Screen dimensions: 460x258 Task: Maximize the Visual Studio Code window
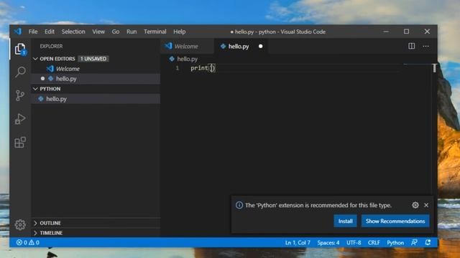point(406,32)
